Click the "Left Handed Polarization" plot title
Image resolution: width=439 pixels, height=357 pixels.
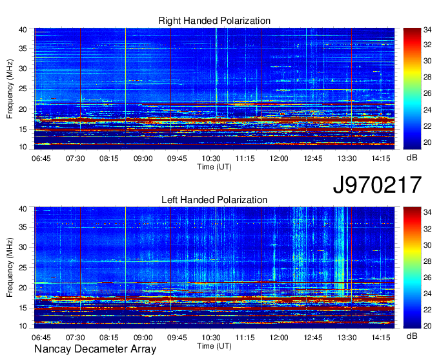point(214,200)
